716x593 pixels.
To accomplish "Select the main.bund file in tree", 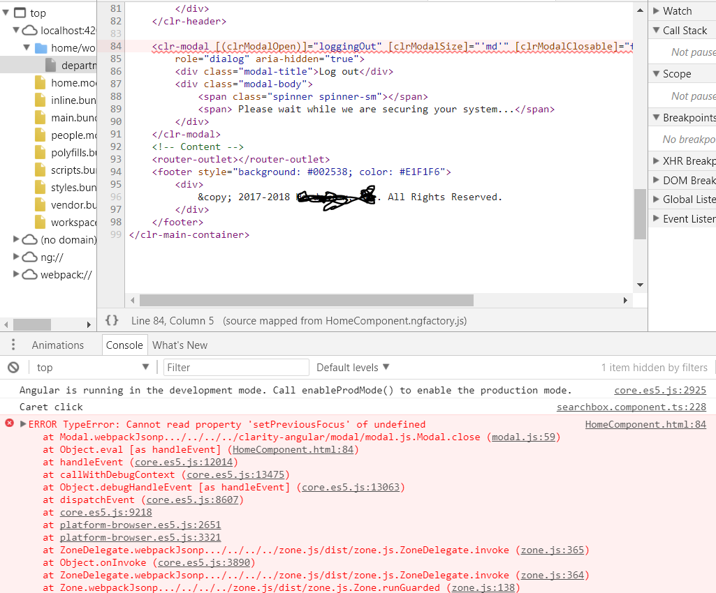I will 66,118.
